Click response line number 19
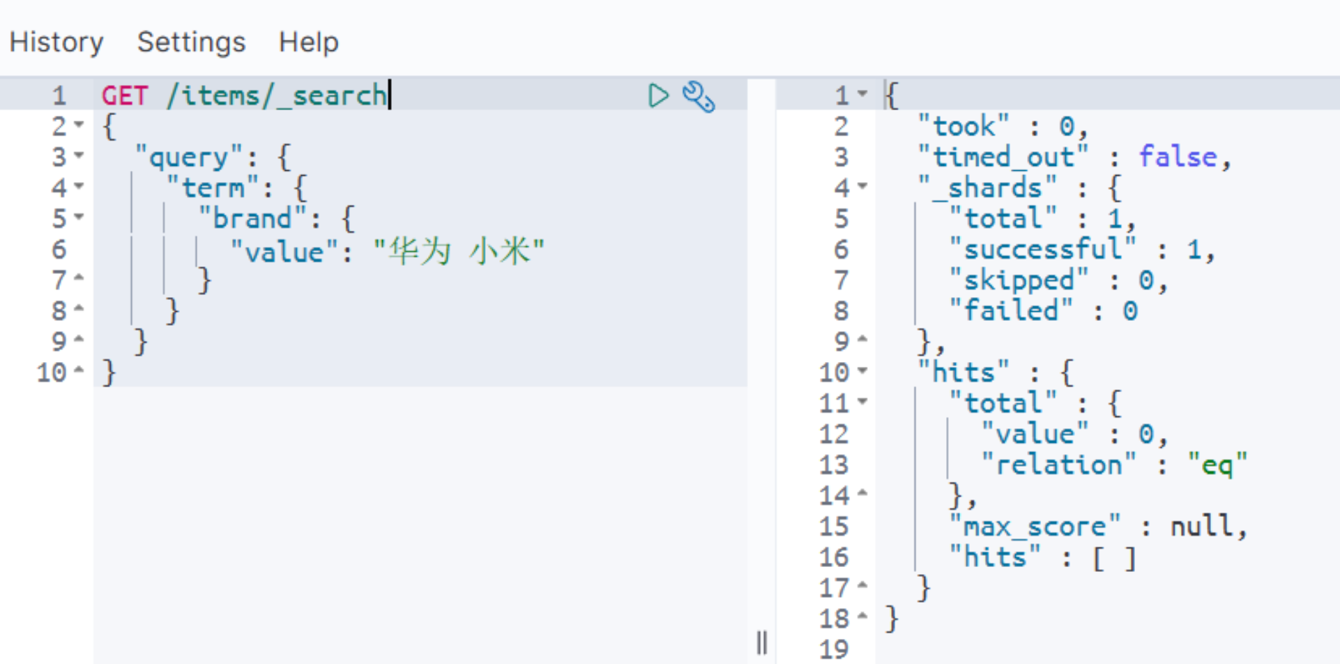The width and height of the screenshot is (1340, 664). [834, 649]
